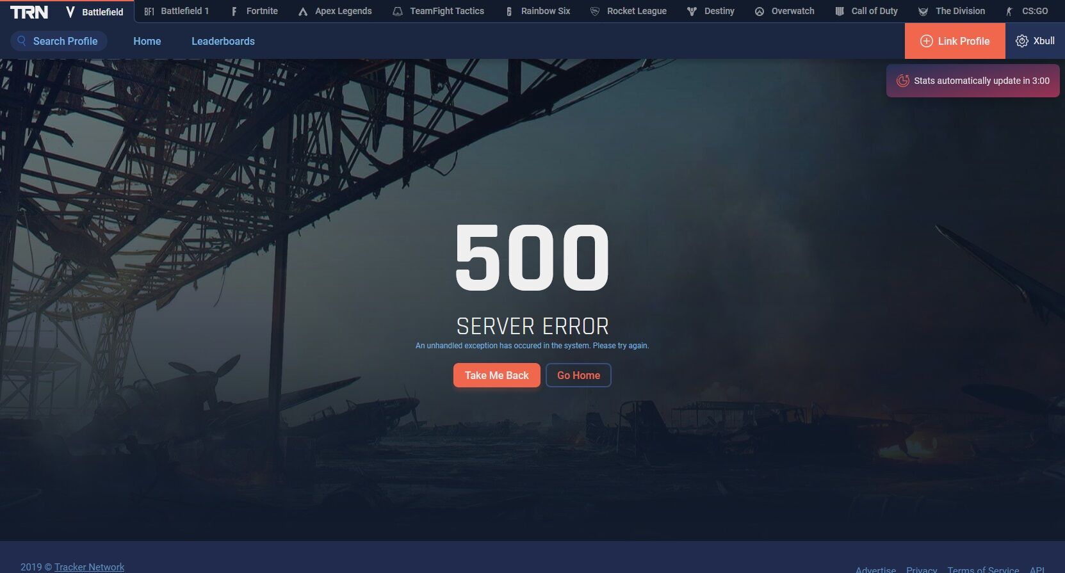This screenshot has width=1065, height=573.
Task: Click the 500 error heading
Action: [x=532, y=257]
